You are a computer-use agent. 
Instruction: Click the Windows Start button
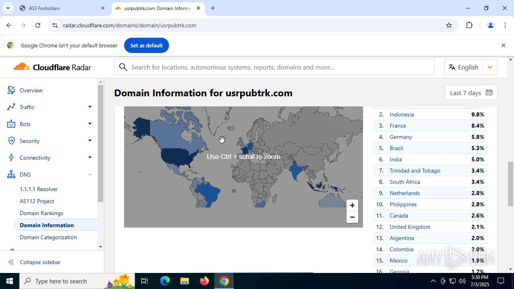(10, 281)
